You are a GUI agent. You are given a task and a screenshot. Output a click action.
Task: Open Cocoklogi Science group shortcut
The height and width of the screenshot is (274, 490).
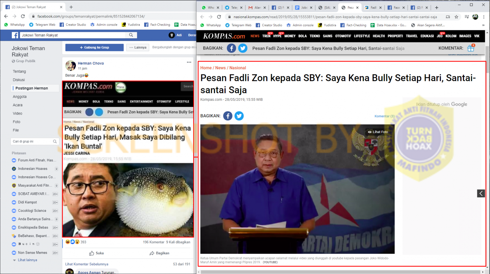point(32,211)
